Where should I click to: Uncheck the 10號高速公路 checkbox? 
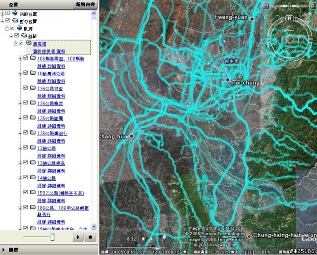pyautogui.click(x=25, y=73)
